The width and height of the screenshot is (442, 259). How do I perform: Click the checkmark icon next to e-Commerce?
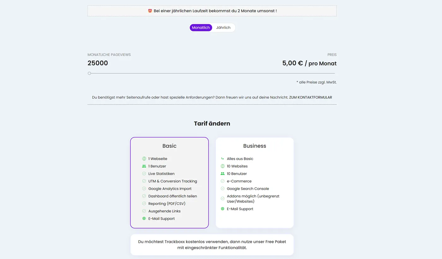223,181
